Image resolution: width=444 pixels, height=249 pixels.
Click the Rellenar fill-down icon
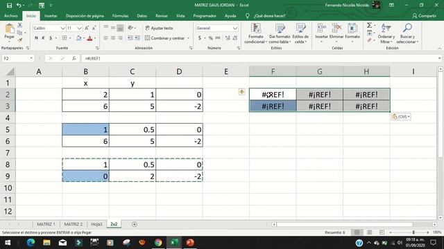pyautogui.click(x=370, y=33)
